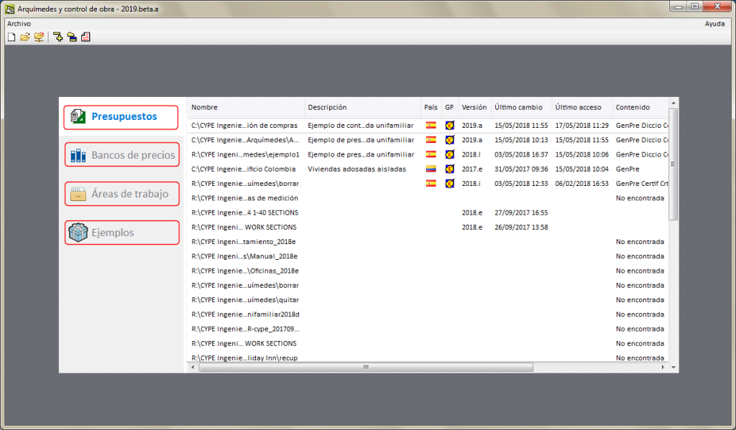The width and height of the screenshot is (736, 430).
Task: Click access date '17/05/2018 11:29'
Action: [581, 125]
